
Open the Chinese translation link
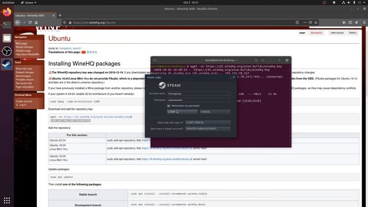pos(92,52)
